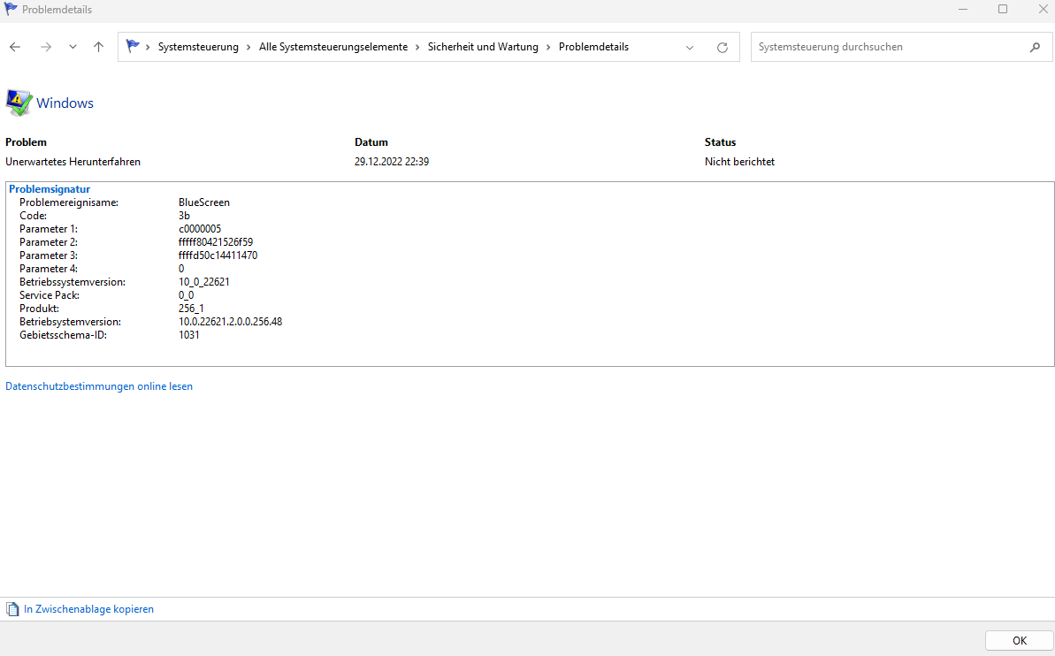Select Parameter 1 value c0000005
The image size is (1055, 656).
click(200, 229)
